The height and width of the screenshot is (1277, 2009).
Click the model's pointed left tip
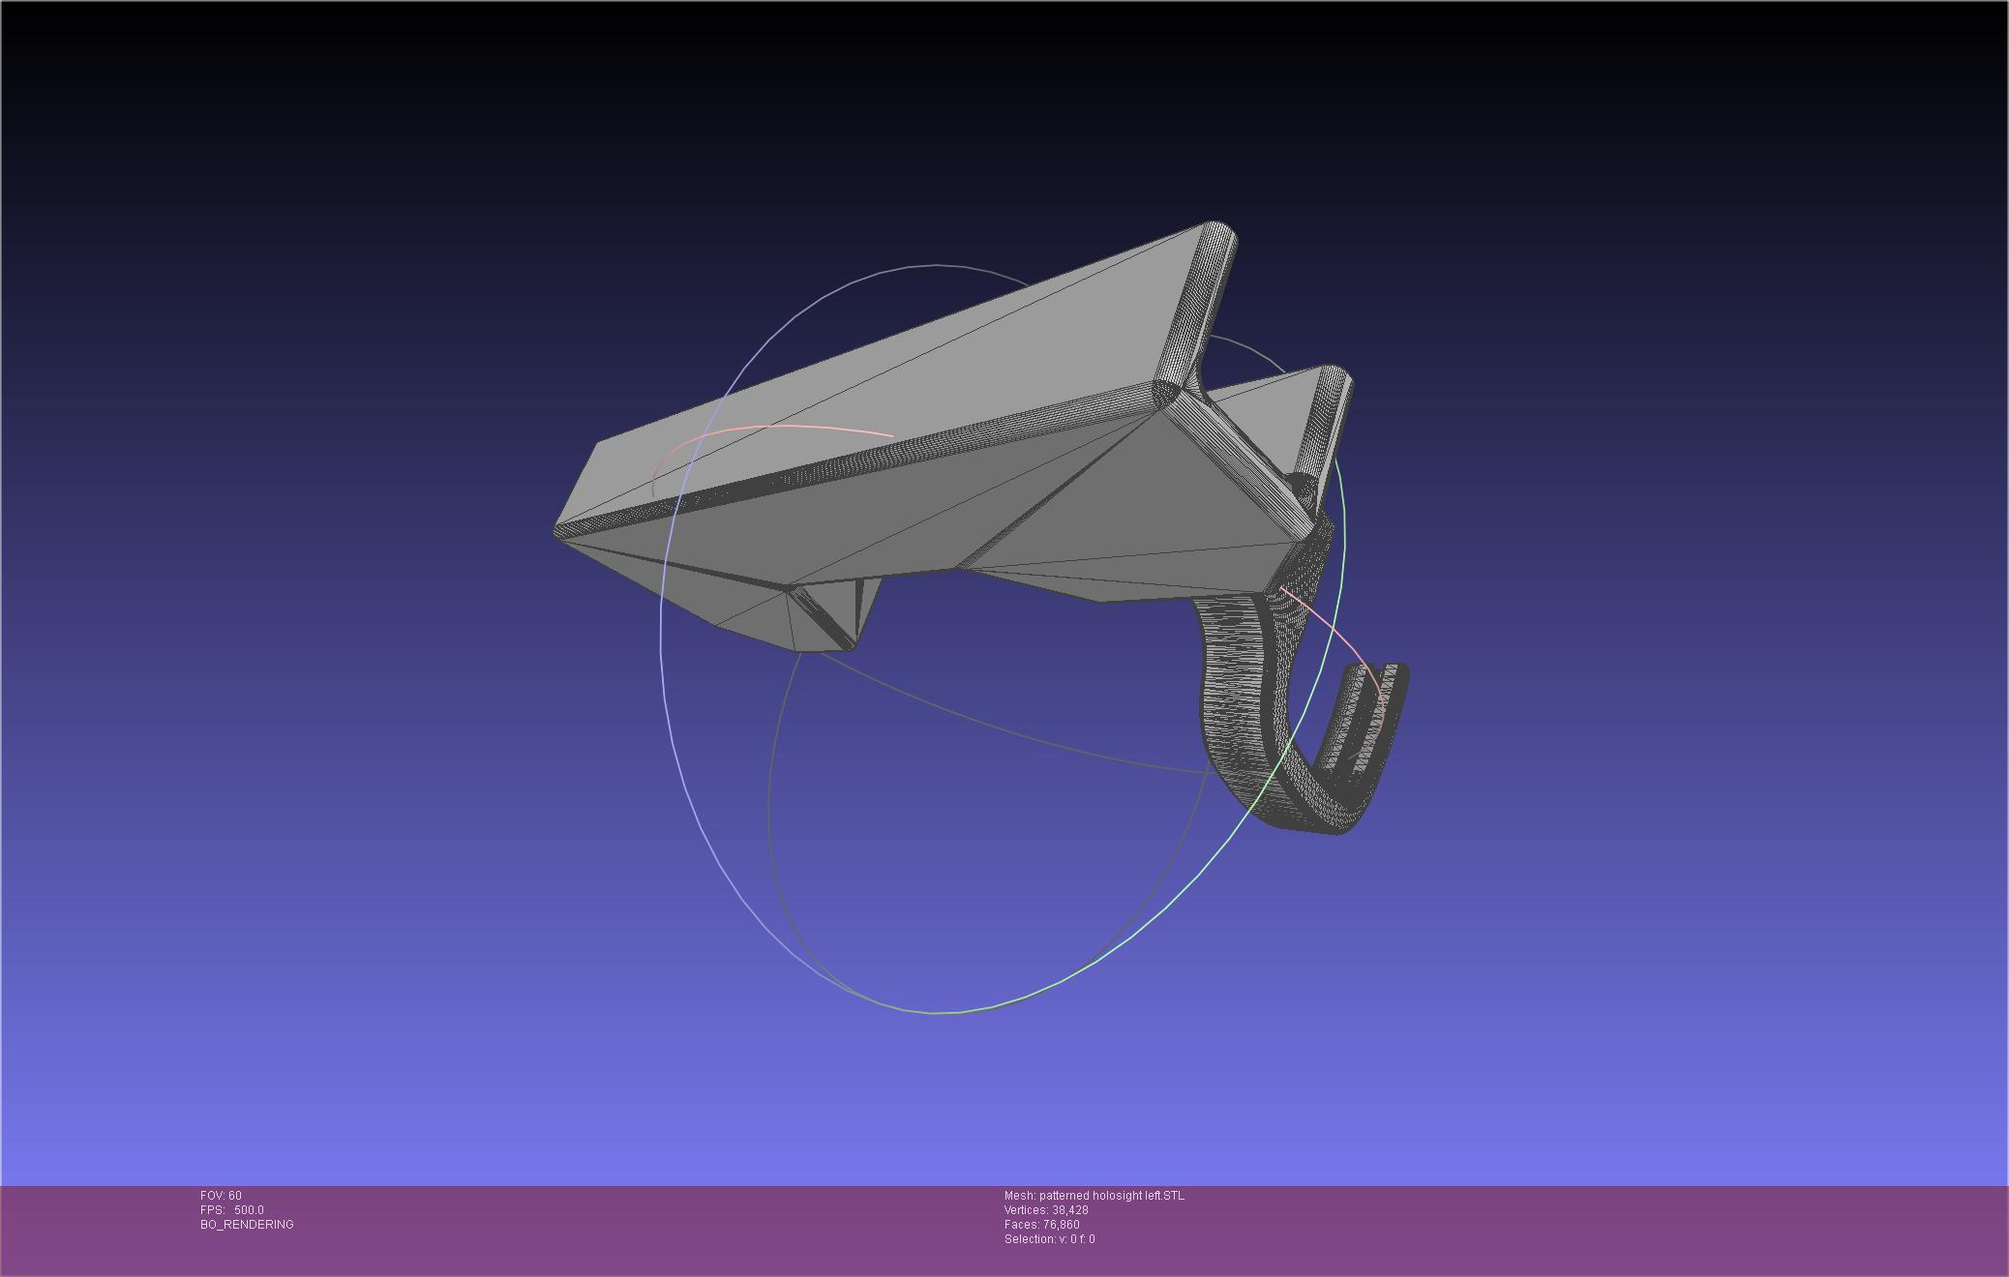pos(561,532)
